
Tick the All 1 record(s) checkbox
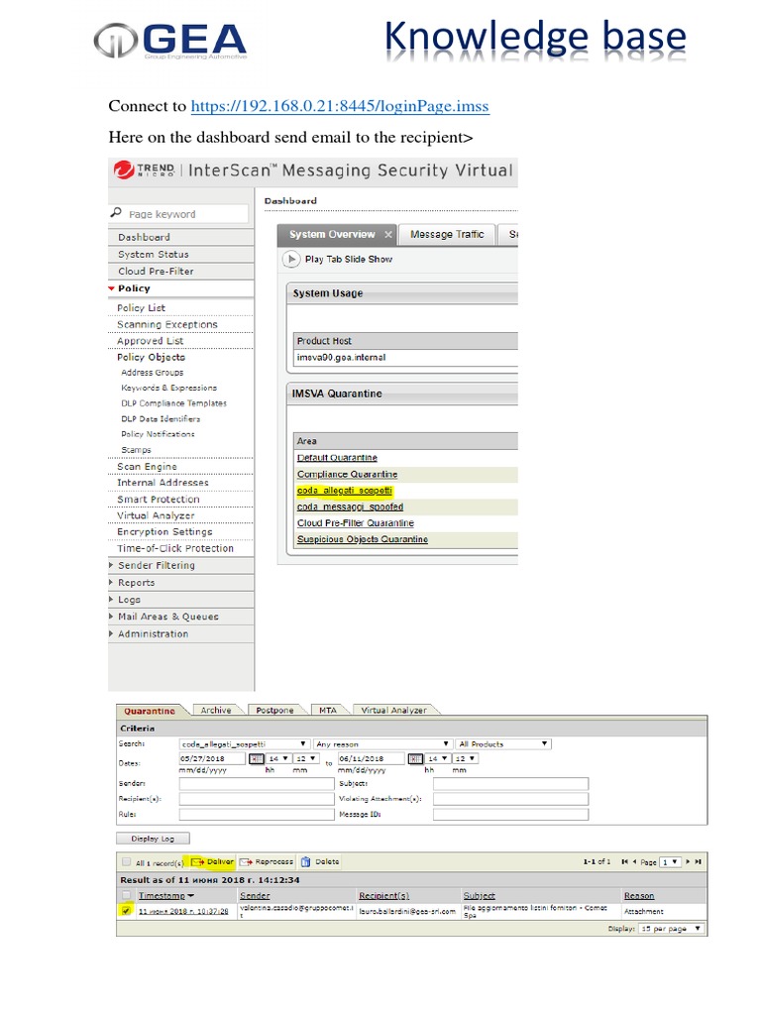126,862
